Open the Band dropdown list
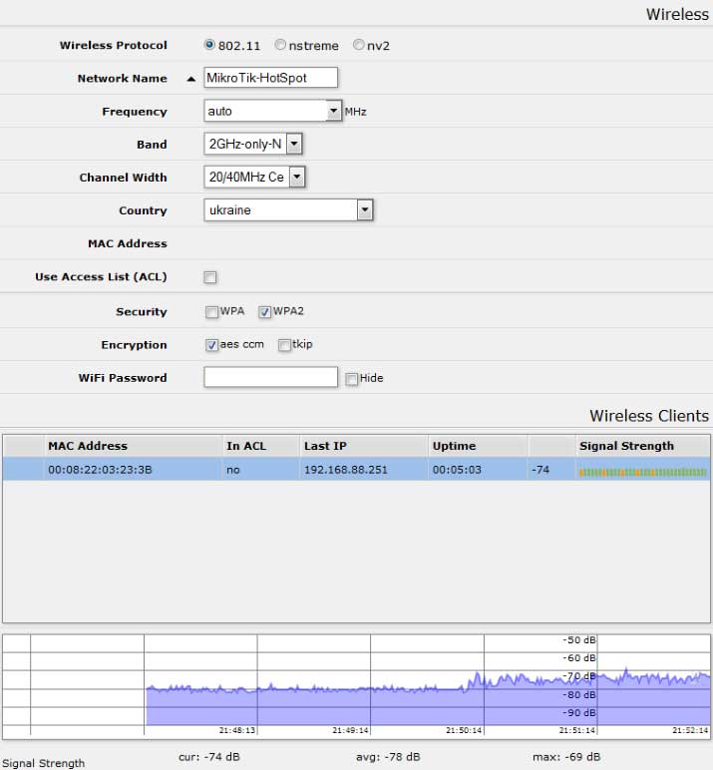 (294, 145)
